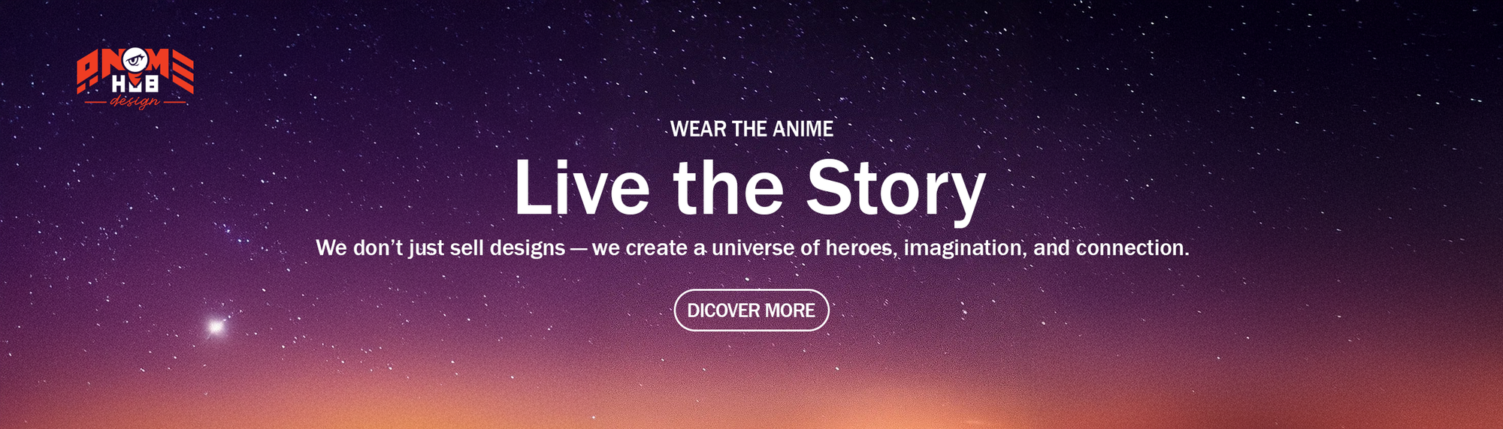Select the white HUB lettering in logo
This screenshot has width=1503, height=429.
coord(135,83)
